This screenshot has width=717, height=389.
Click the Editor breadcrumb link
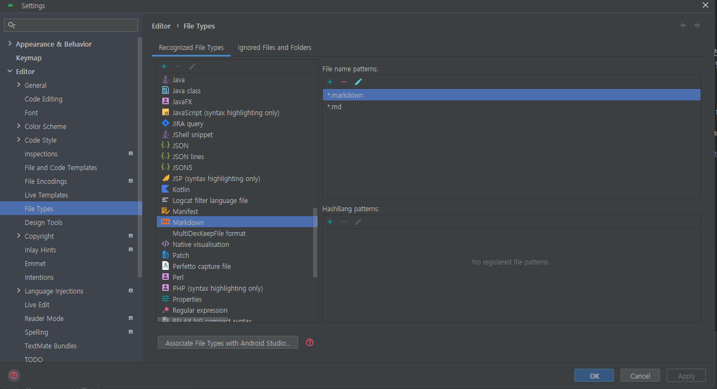[161, 26]
